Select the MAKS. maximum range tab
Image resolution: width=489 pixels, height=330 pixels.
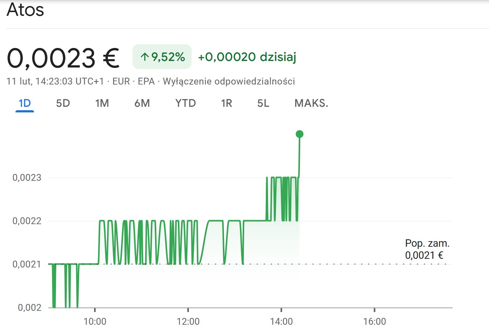[x=311, y=103]
